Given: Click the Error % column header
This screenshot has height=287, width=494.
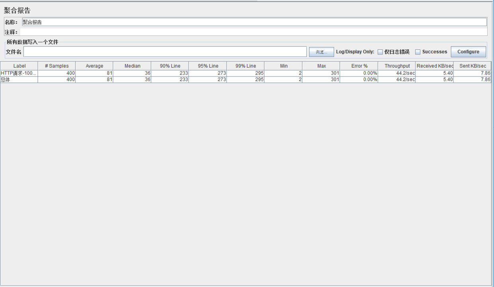Looking at the screenshot, I should point(359,66).
